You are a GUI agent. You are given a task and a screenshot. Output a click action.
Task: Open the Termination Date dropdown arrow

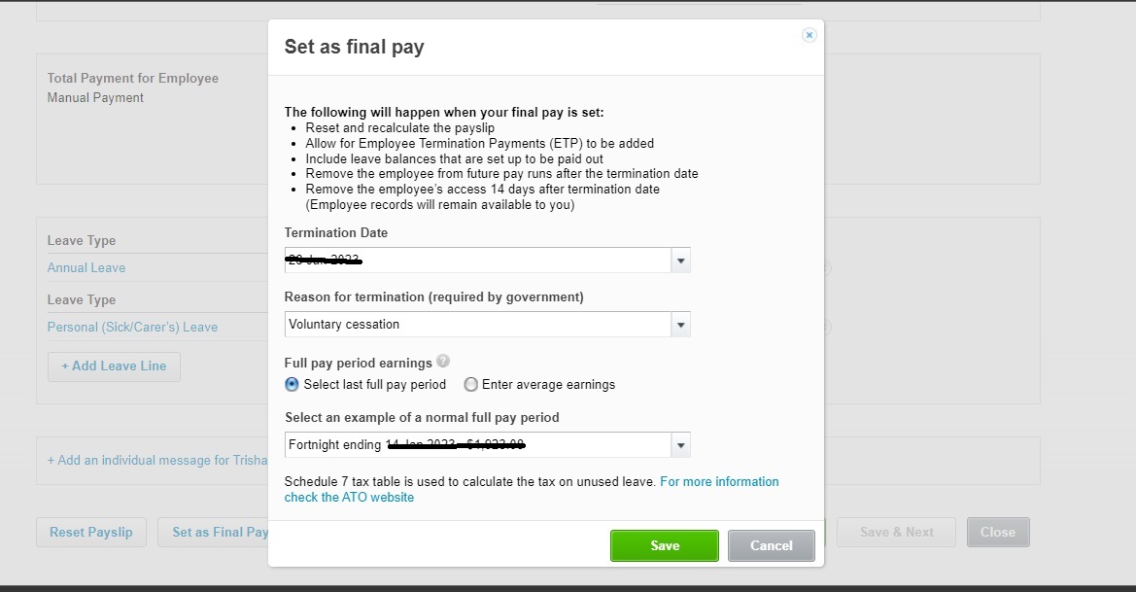[x=681, y=261]
